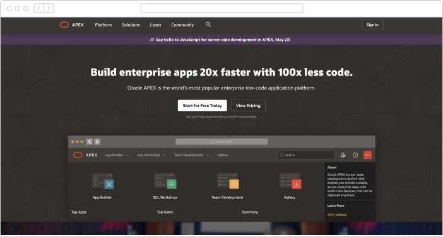Open the site search magnifier icon
This screenshot has width=443, height=237.
pyautogui.click(x=208, y=25)
